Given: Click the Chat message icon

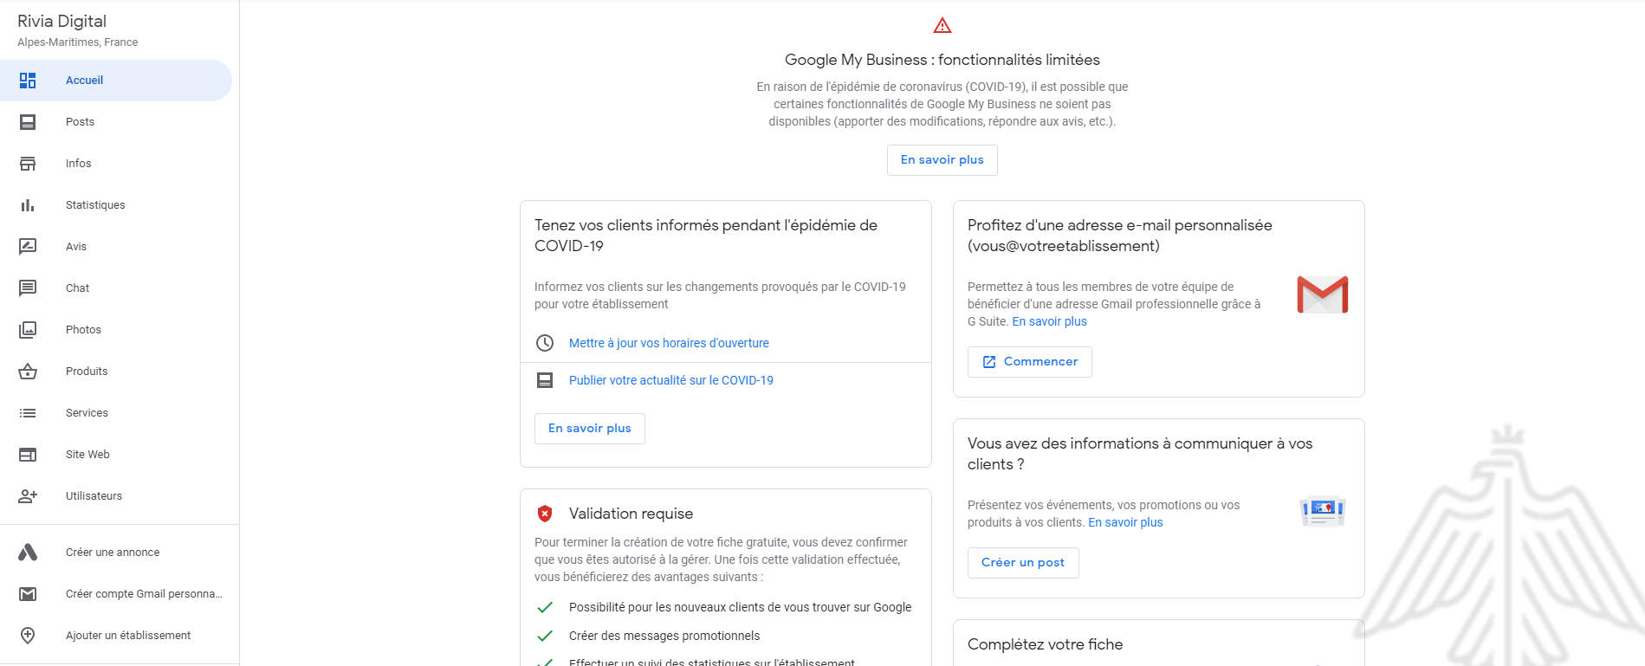Looking at the screenshot, I should (x=28, y=288).
